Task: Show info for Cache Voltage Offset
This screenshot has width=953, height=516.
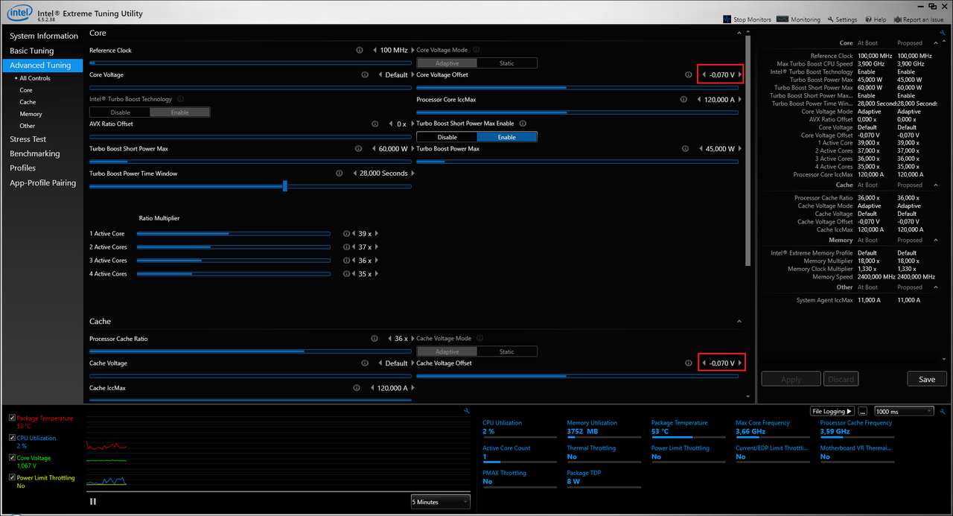Action: click(x=688, y=363)
